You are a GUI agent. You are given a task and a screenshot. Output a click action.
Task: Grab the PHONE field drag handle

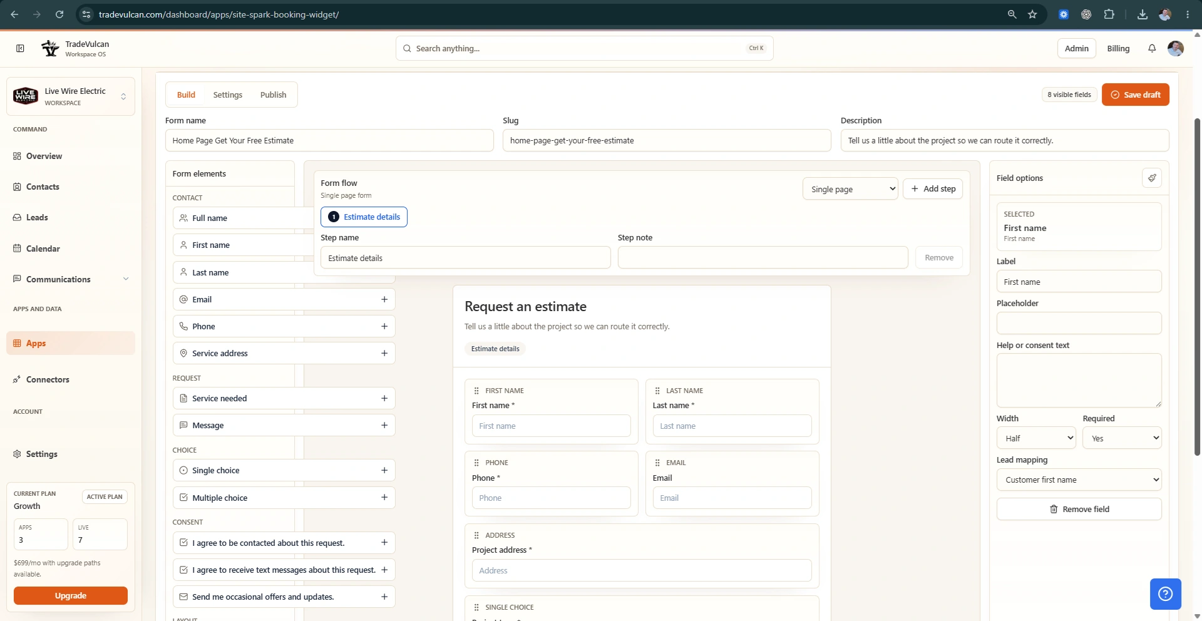point(476,463)
